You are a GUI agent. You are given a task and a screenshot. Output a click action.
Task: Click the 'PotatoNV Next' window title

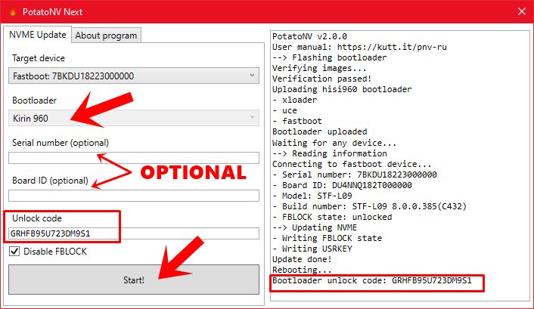(52, 12)
